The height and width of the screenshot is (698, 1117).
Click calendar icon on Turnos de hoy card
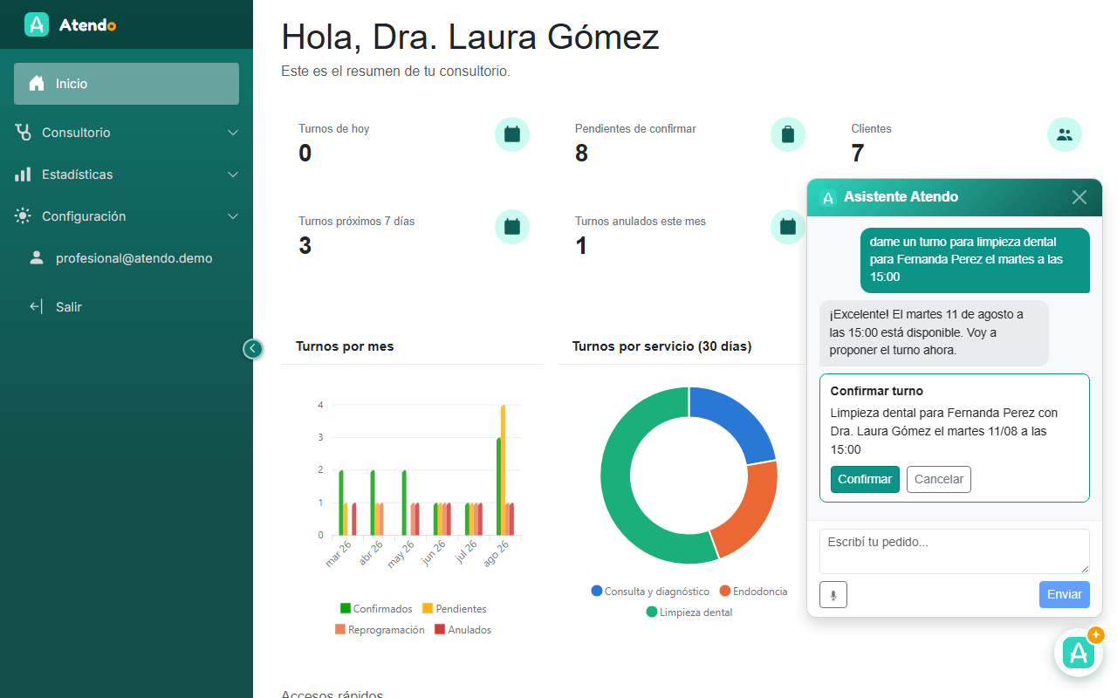pyautogui.click(x=512, y=134)
